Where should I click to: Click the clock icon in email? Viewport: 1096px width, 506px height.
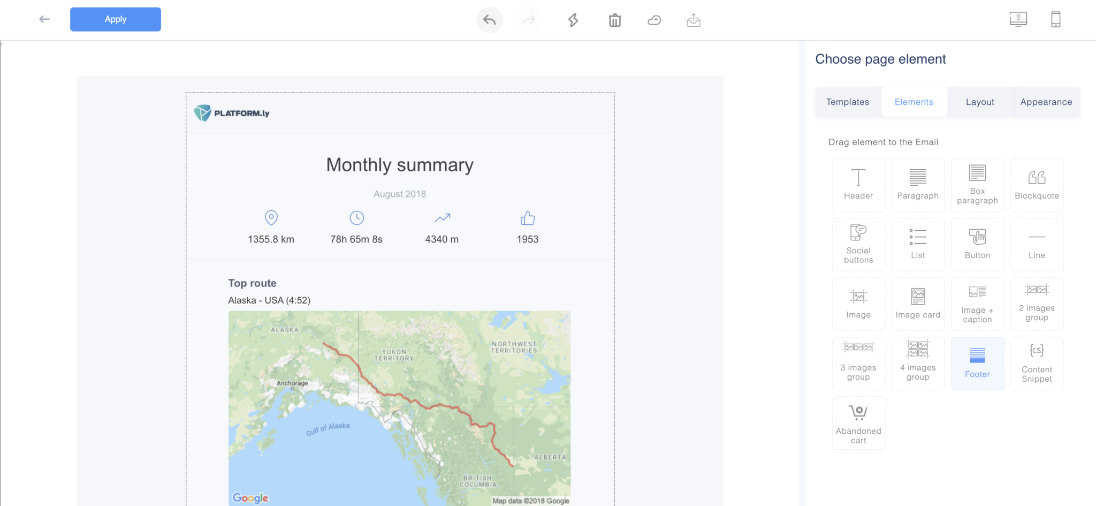tap(357, 218)
